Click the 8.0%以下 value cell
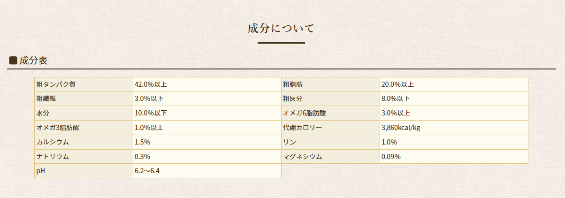The height and width of the screenshot is (198, 565). [x=454, y=99]
